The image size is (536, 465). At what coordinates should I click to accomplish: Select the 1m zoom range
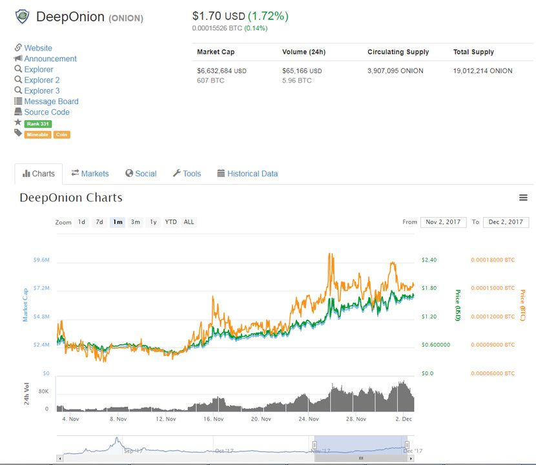pyautogui.click(x=118, y=222)
